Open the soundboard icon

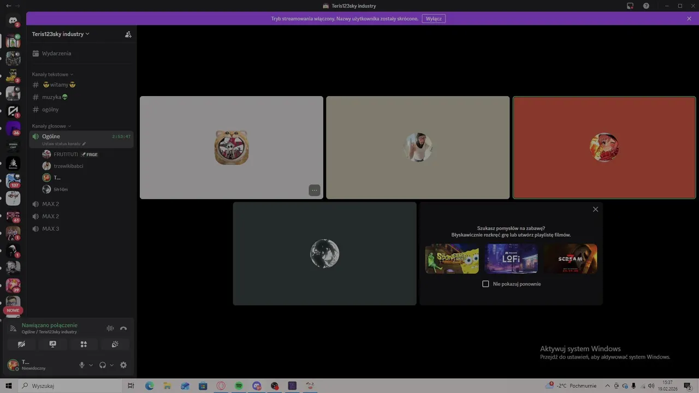point(115,344)
